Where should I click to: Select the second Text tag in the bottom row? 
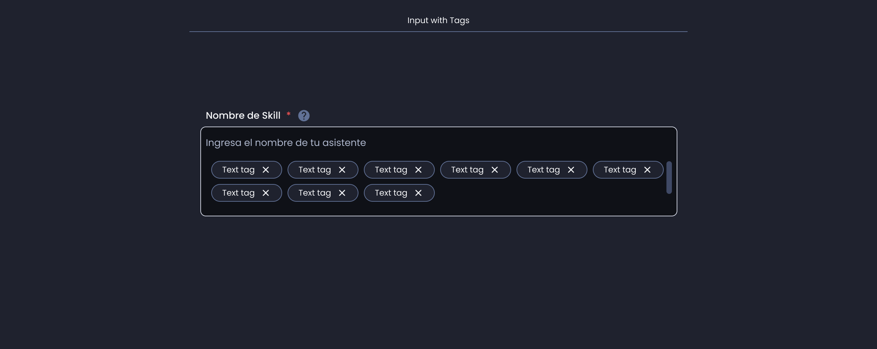click(x=315, y=193)
